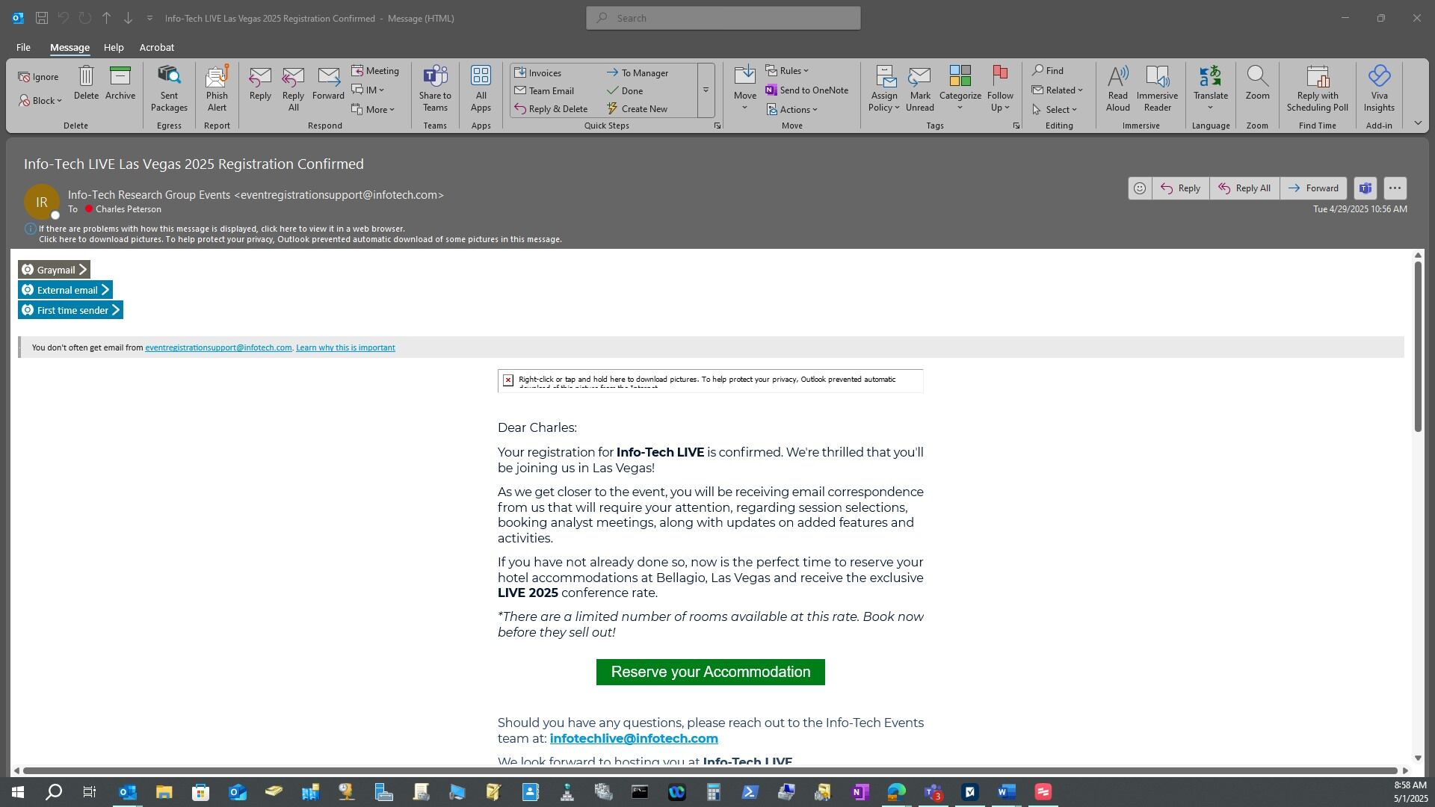Click the Graymail tag
Screen dimensions: 1435x807
click(x=54, y=270)
